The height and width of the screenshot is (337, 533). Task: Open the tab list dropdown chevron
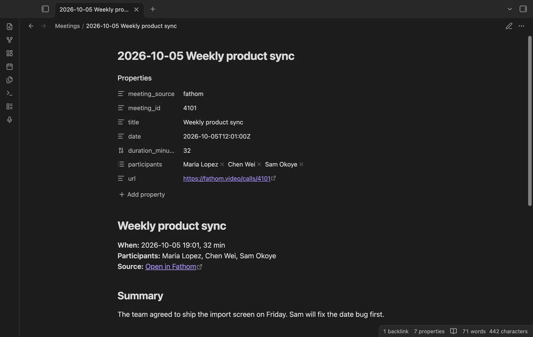pyautogui.click(x=510, y=9)
